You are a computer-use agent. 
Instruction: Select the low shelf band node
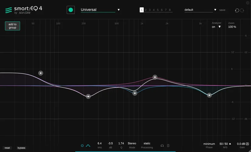41,73
